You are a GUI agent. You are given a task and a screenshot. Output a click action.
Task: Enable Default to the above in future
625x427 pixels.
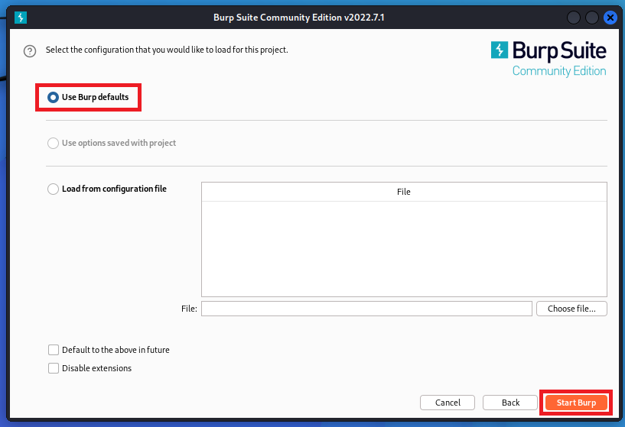point(54,350)
